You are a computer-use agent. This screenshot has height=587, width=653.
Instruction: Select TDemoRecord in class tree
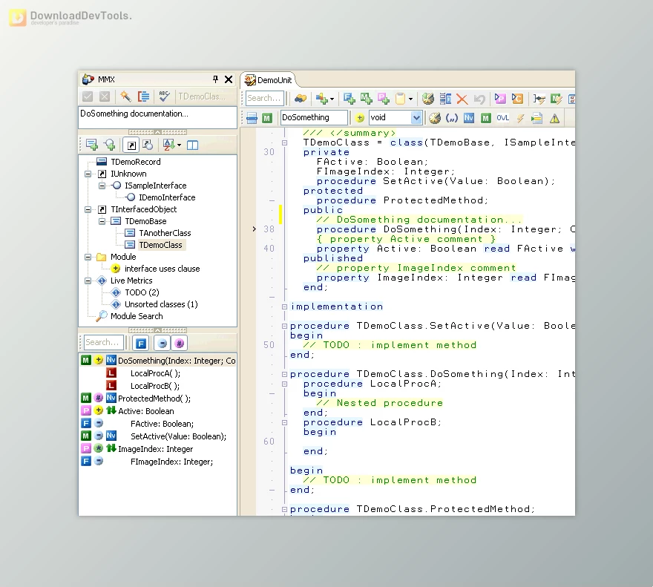click(x=135, y=162)
